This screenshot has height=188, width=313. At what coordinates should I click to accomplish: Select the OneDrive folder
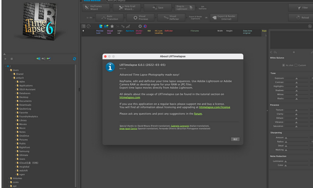[24, 136]
